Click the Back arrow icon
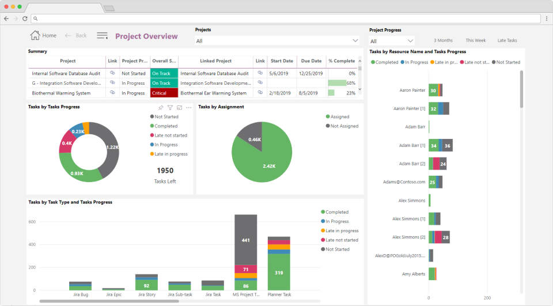This screenshot has height=306, width=553. 69,36
